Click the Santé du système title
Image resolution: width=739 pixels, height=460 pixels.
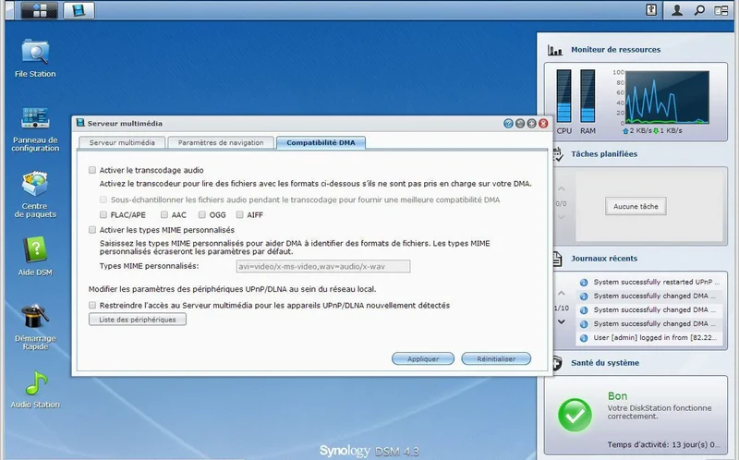[x=605, y=363]
